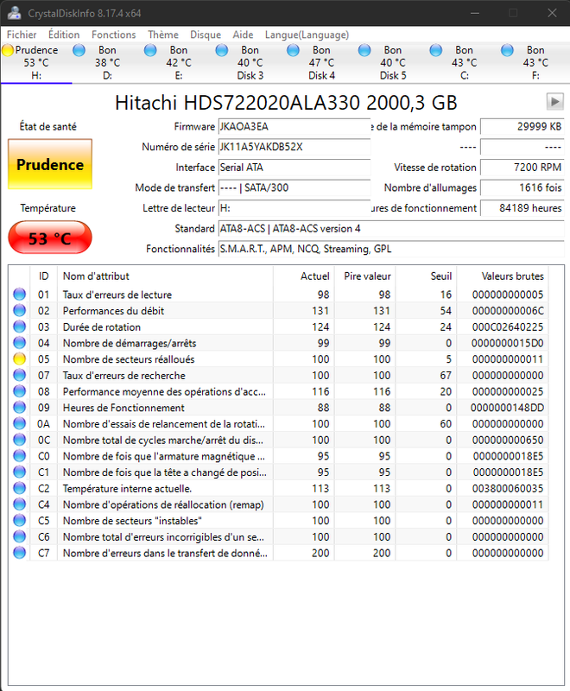Click the Actuel column header
The width and height of the screenshot is (570, 691).
(x=304, y=276)
